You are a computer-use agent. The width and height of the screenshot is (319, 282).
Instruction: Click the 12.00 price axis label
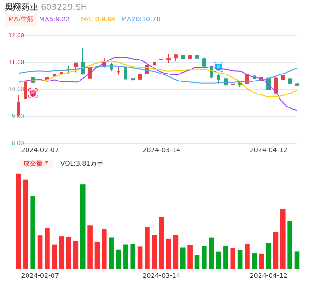(x=17, y=35)
